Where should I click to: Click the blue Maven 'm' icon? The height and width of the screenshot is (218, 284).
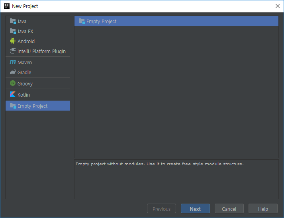coord(13,62)
